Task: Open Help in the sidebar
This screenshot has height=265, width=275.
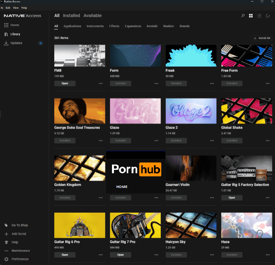Action: point(15,242)
